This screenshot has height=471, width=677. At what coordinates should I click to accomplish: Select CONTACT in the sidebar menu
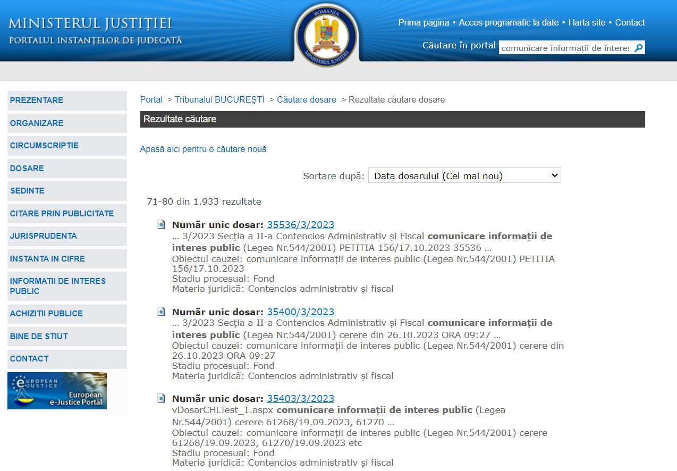[x=67, y=359]
